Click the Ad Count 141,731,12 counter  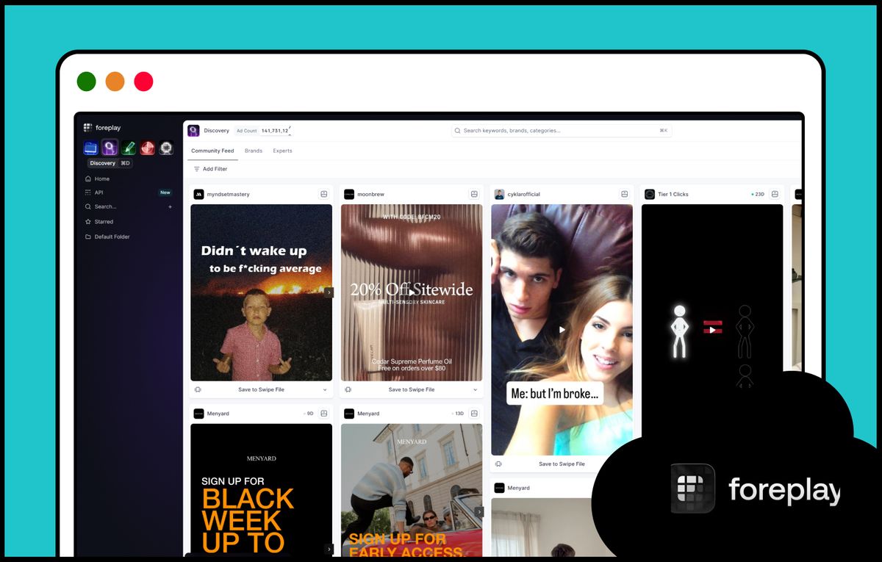(262, 131)
